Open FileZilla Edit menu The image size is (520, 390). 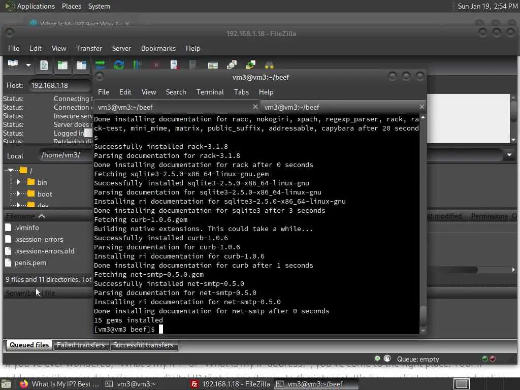coord(35,48)
